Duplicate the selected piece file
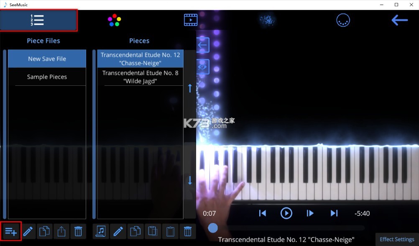The height and width of the screenshot is (246, 419). 45,231
